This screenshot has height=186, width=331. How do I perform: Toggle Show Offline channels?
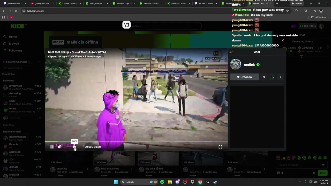point(9,74)
